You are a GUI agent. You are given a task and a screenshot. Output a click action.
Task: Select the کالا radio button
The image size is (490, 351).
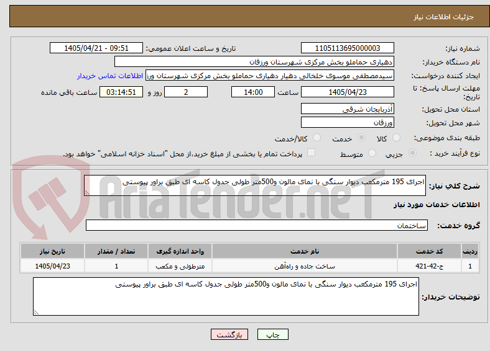click(396, 138)
